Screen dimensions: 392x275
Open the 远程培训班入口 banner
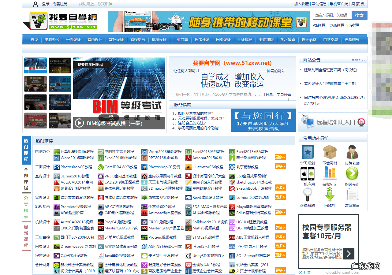[x=333, y=122]
